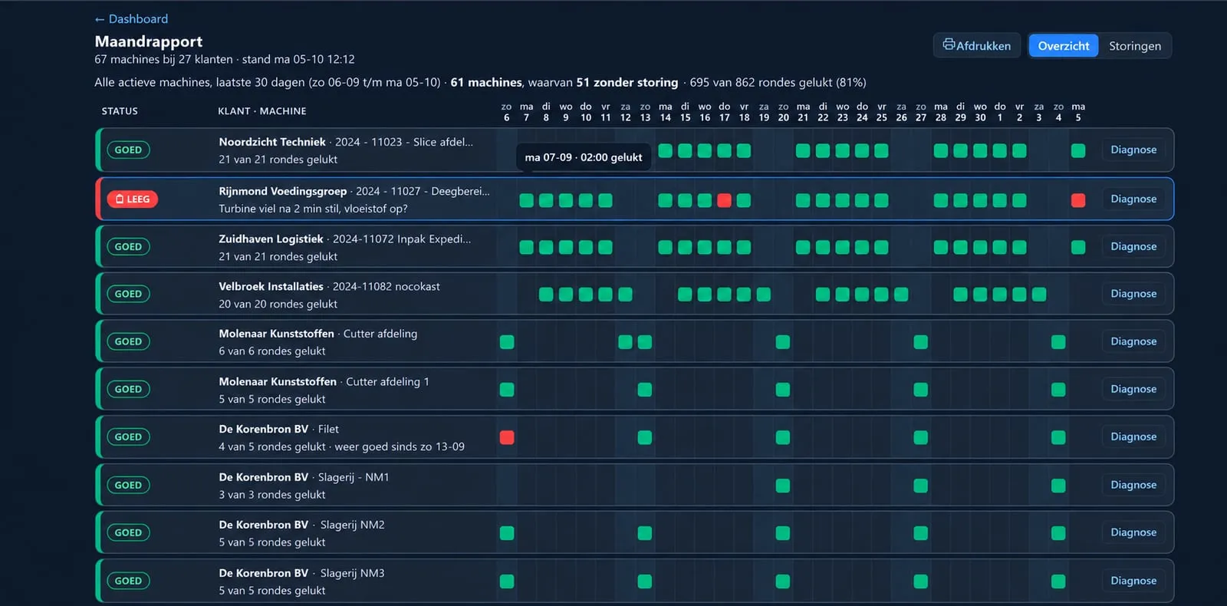Click Diagnose in the Zuidhaven Logistiek row

click(1133, 246)
